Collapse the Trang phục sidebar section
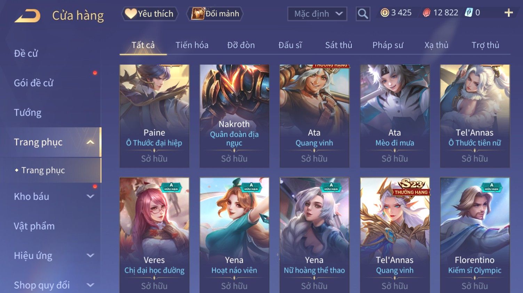 90,142
